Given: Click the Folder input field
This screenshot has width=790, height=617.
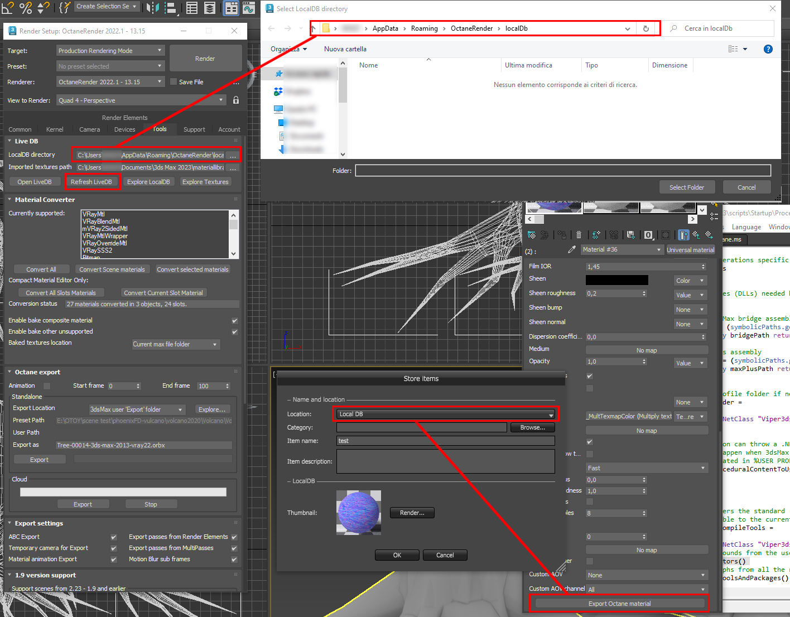Looking at the screenshot, I should pos(563,171).
